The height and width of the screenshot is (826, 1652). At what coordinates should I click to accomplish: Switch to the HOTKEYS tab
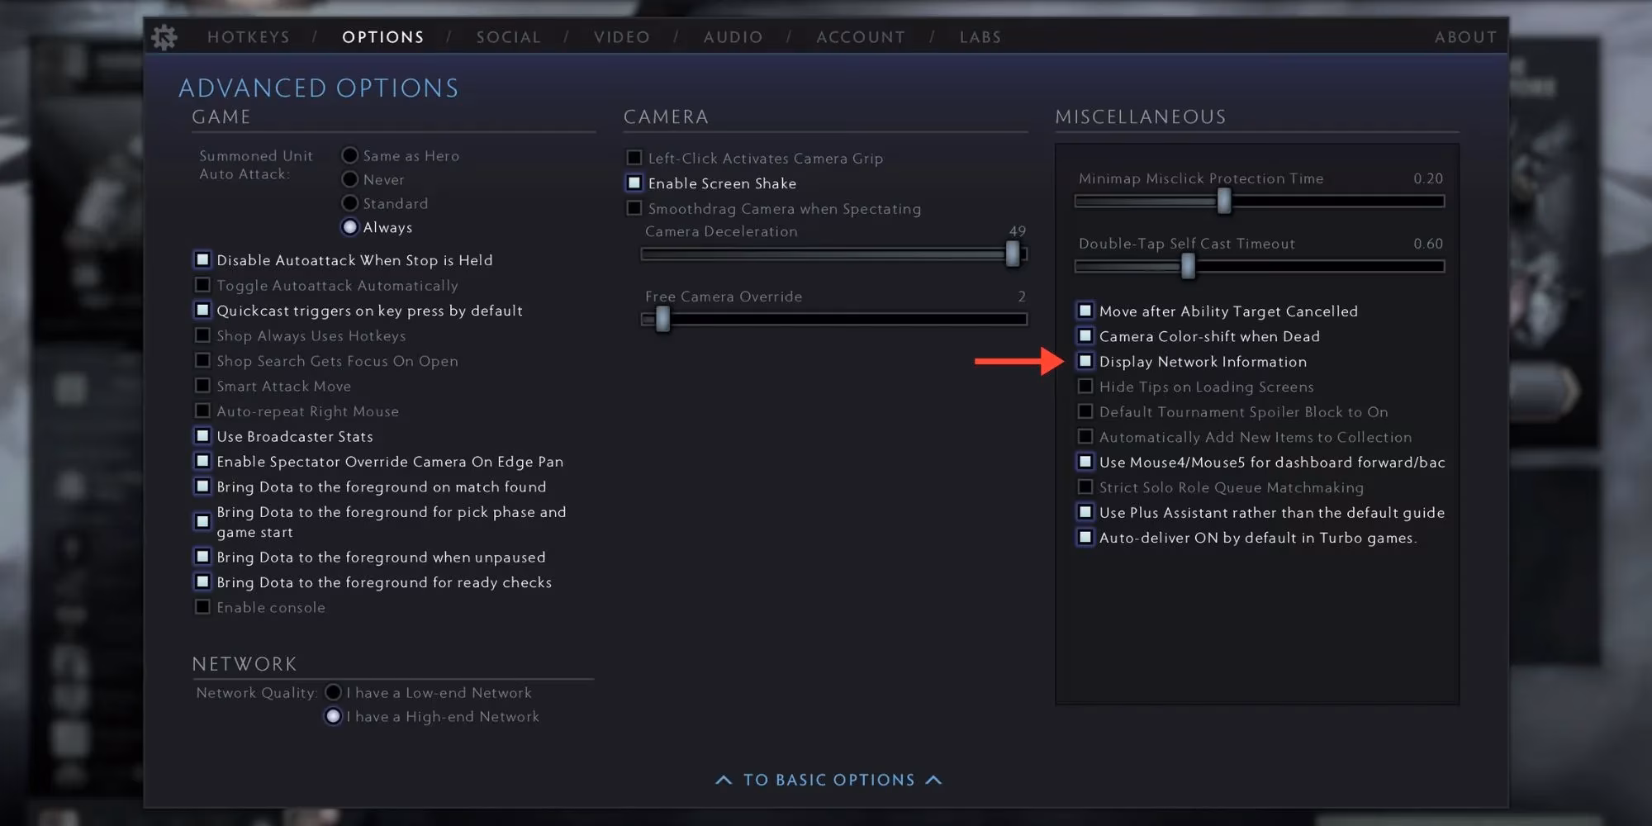tap(248, 37)
